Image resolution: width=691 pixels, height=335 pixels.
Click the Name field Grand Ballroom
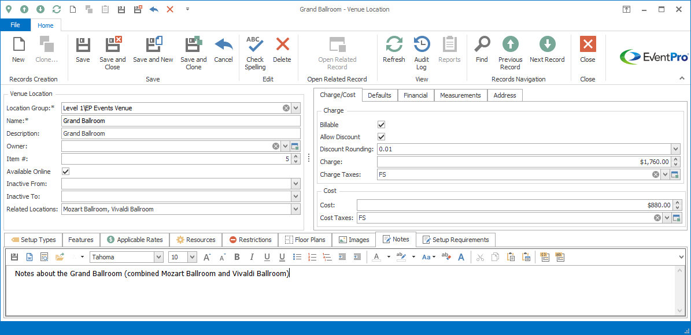[181, 121]
